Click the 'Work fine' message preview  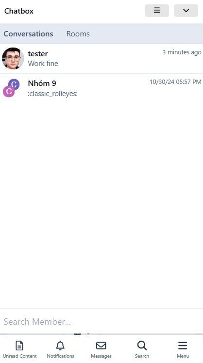point(43,64)
